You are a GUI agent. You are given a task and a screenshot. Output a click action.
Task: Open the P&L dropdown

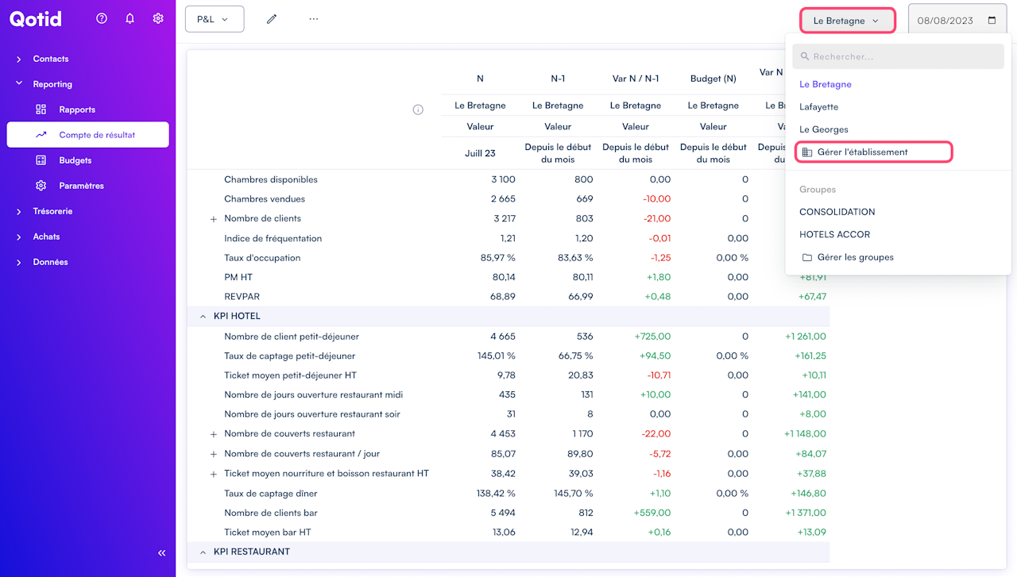pos(214,19)
